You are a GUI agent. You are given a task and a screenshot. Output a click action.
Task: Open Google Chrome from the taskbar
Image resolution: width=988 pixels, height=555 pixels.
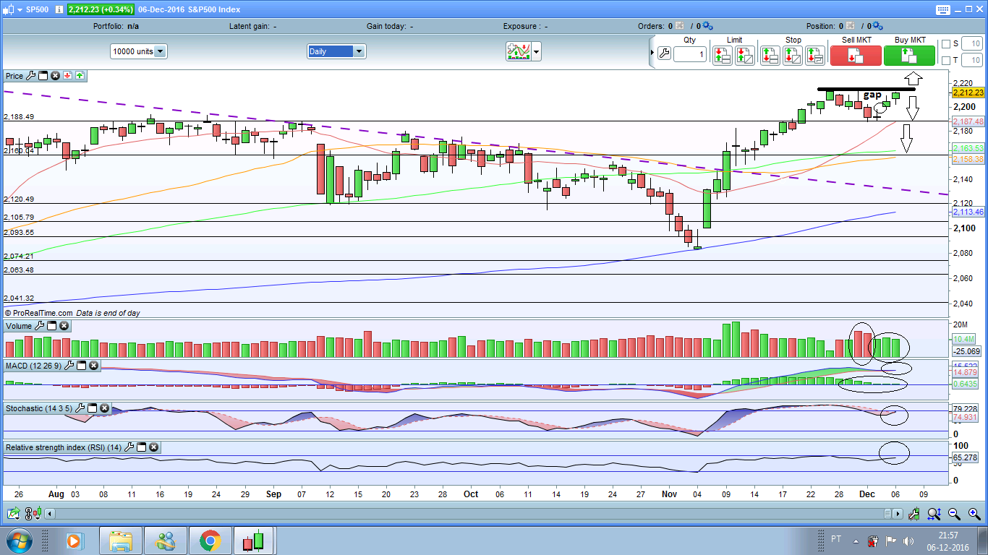[x=210, y=541]
